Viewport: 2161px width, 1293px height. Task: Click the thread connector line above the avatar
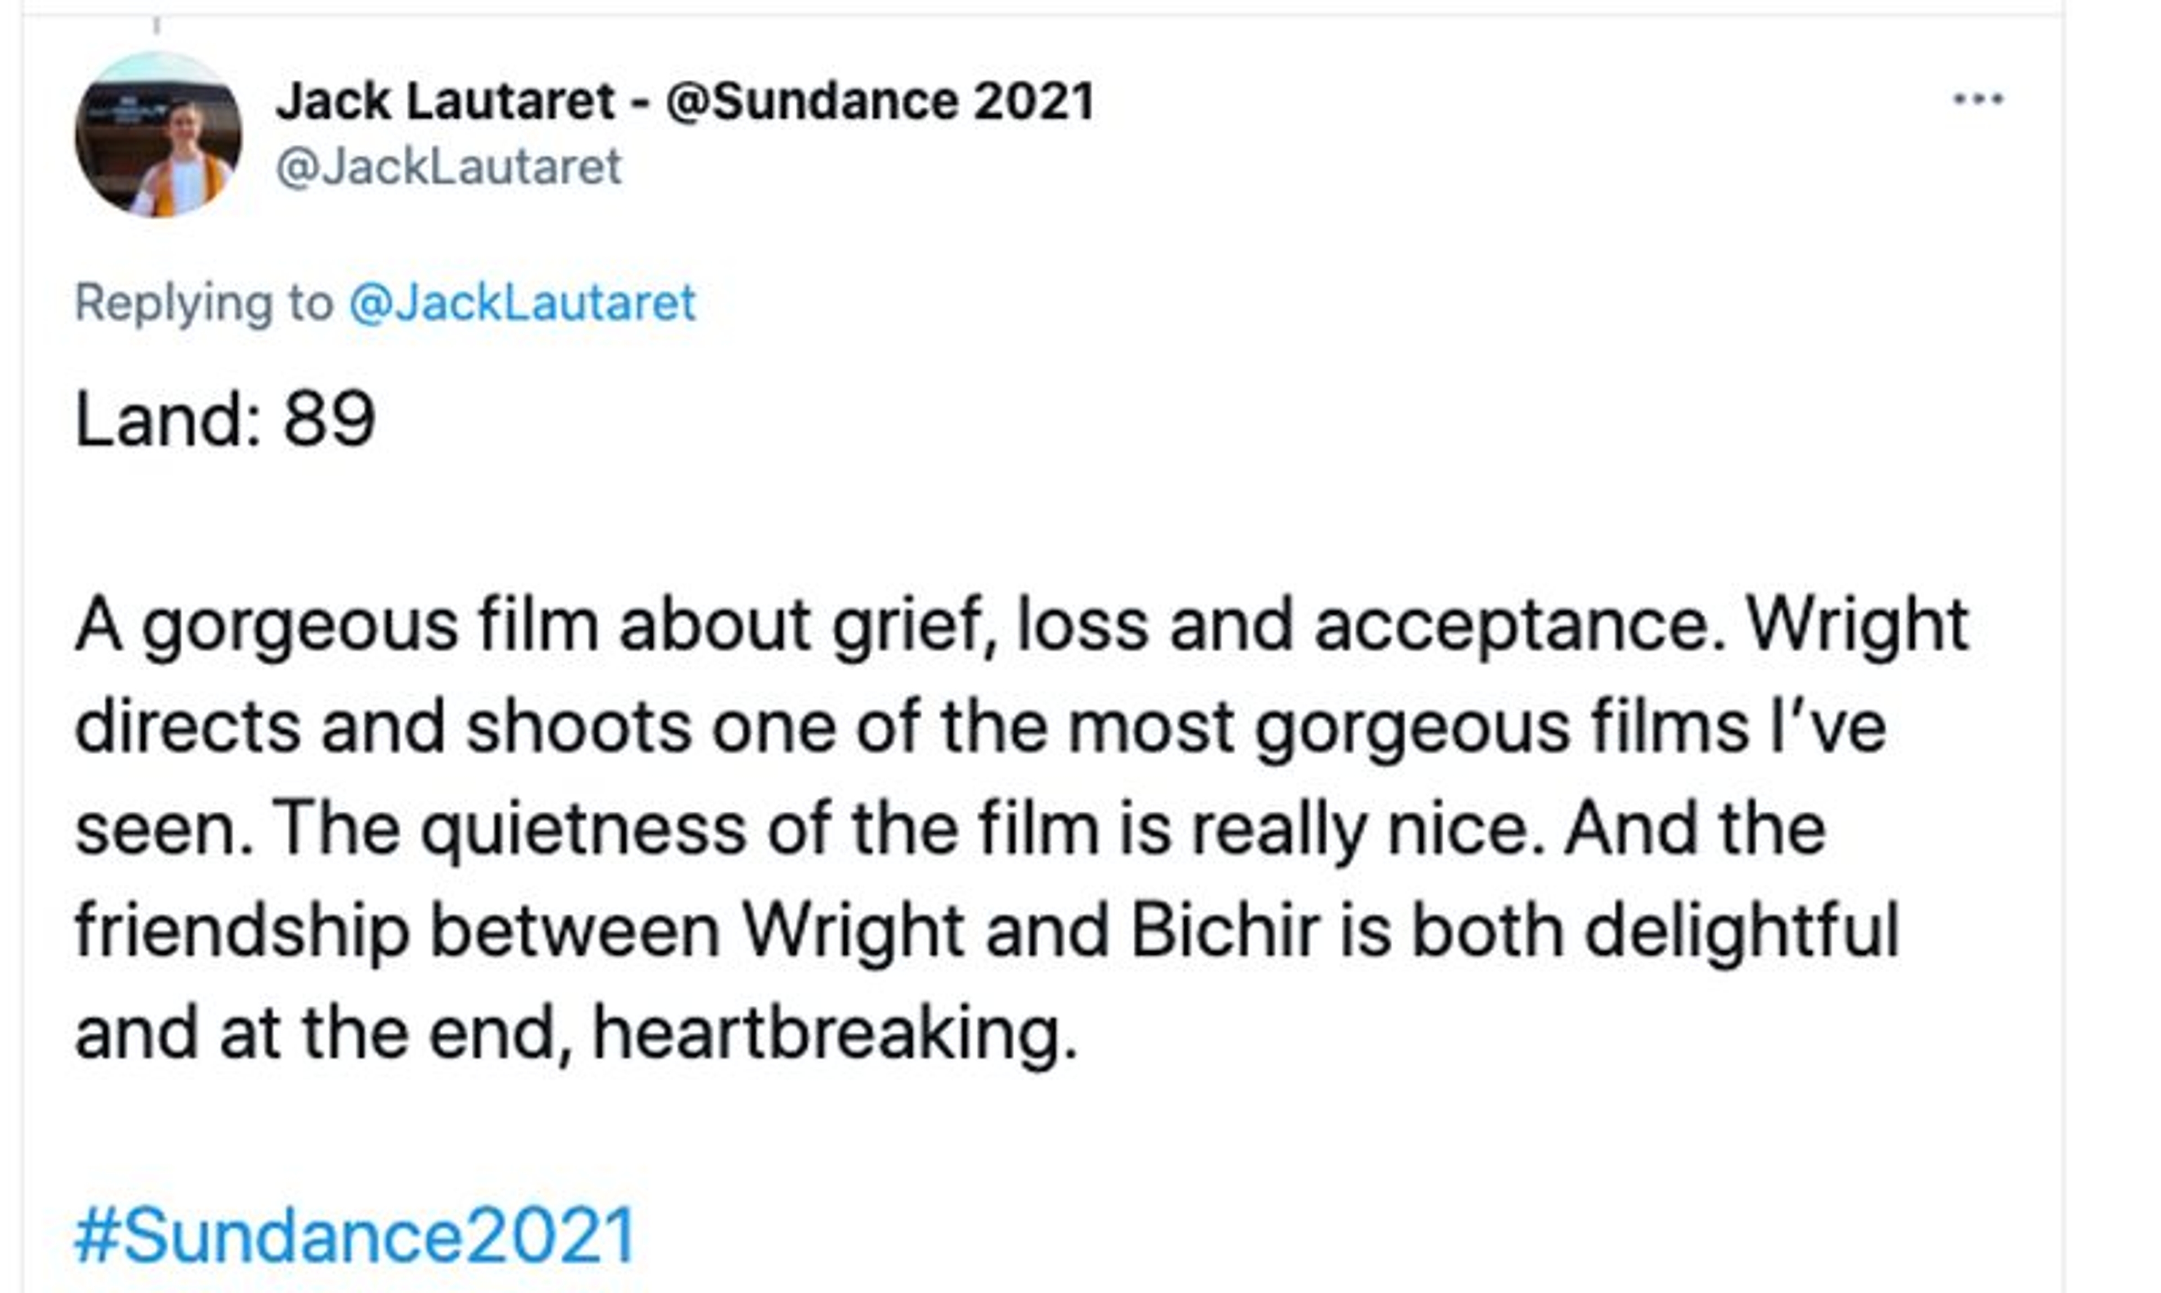(157, 25)
